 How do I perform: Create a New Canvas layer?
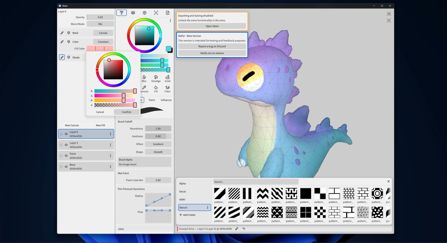click(x=72, y=125)
